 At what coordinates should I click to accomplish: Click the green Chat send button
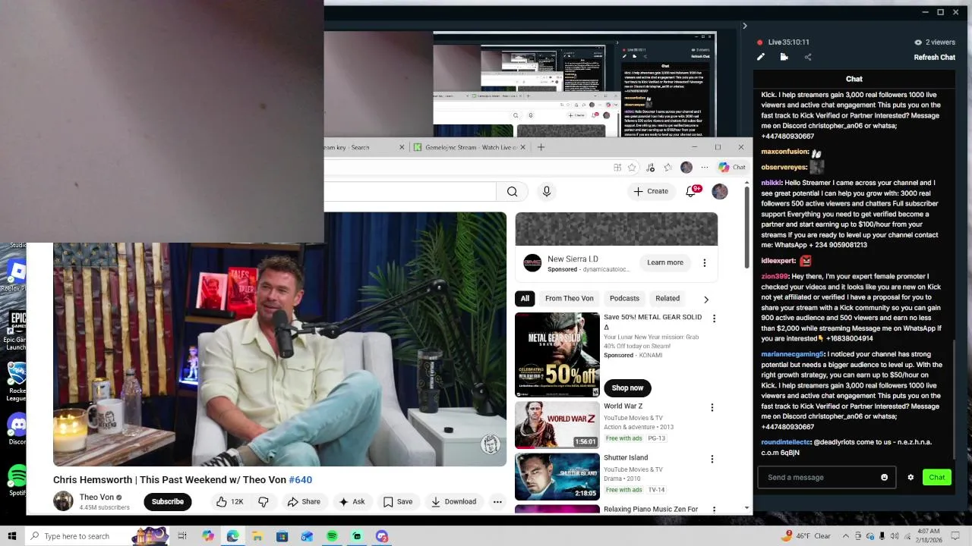click(x=936, y=477)
